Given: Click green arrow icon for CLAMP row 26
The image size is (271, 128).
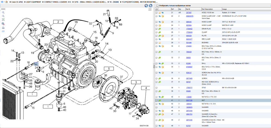Looking at the screenshot, I should pos(160,32).
